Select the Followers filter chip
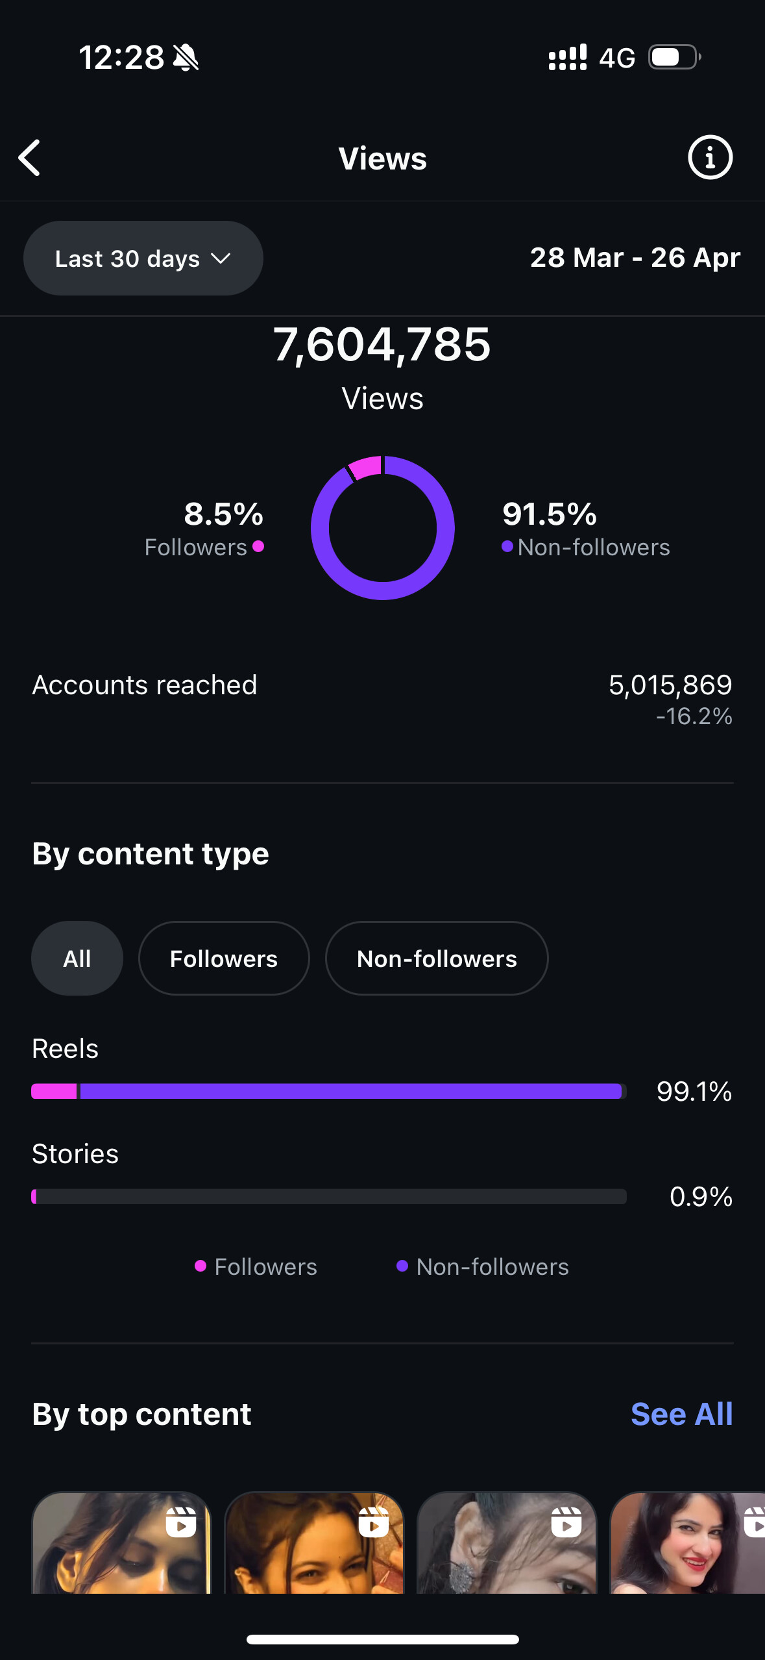The width and height of the screenshot is (765, 1660). [224, 958]
